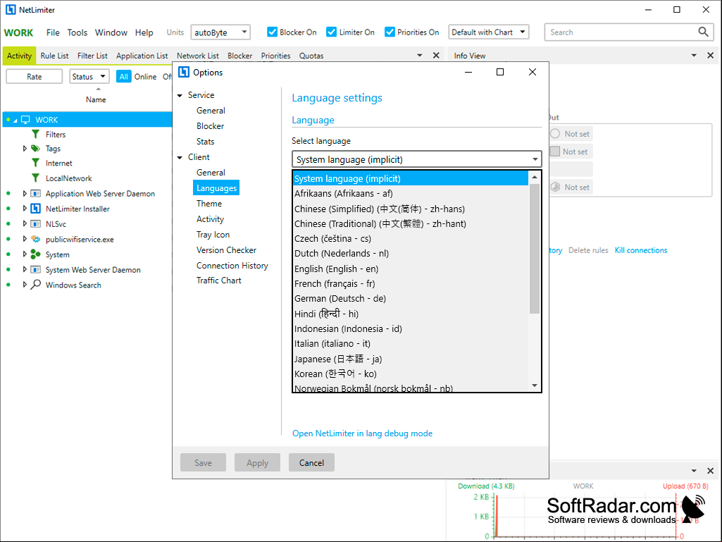Toggle the Priorities On checkbox
722x542 pixels.
[x=390, y=32]
